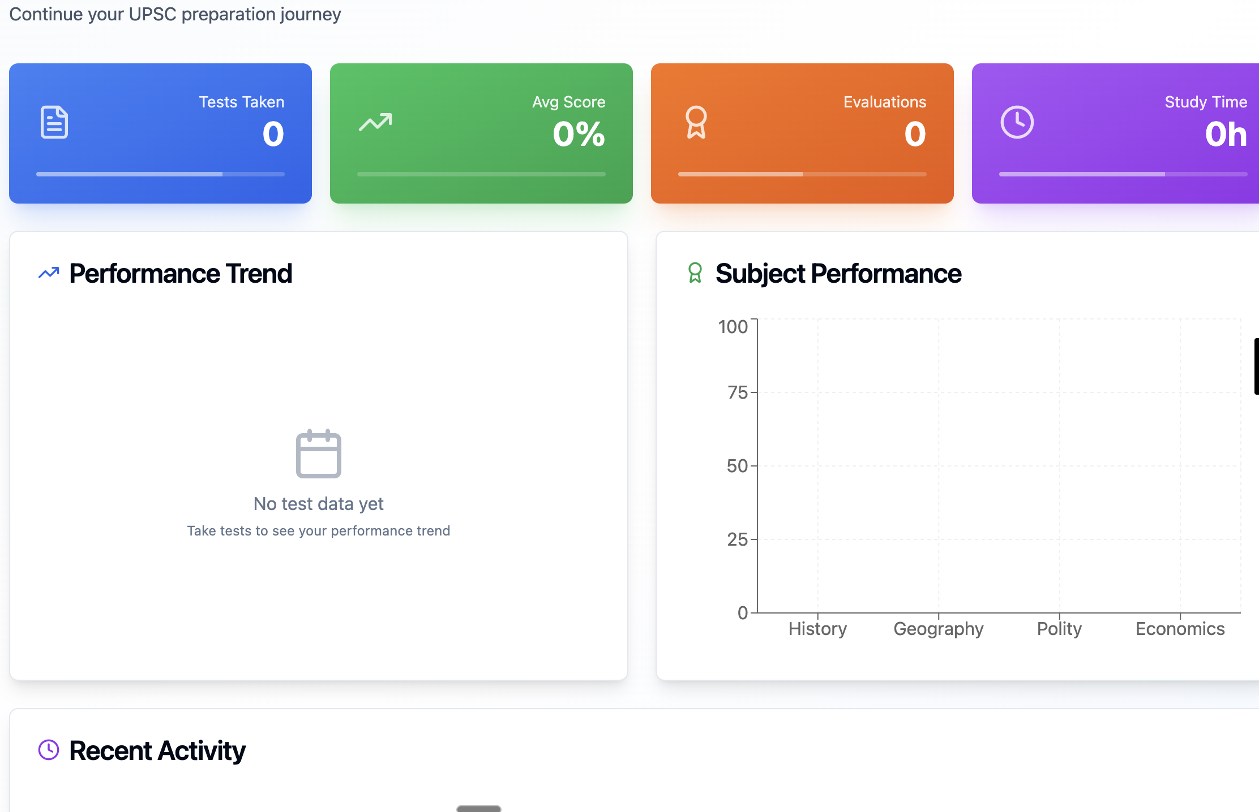Click the Avg Score progress bar

tap(481, 174)
